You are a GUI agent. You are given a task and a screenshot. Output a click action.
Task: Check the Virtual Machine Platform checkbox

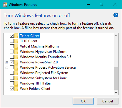pos(12,46)
